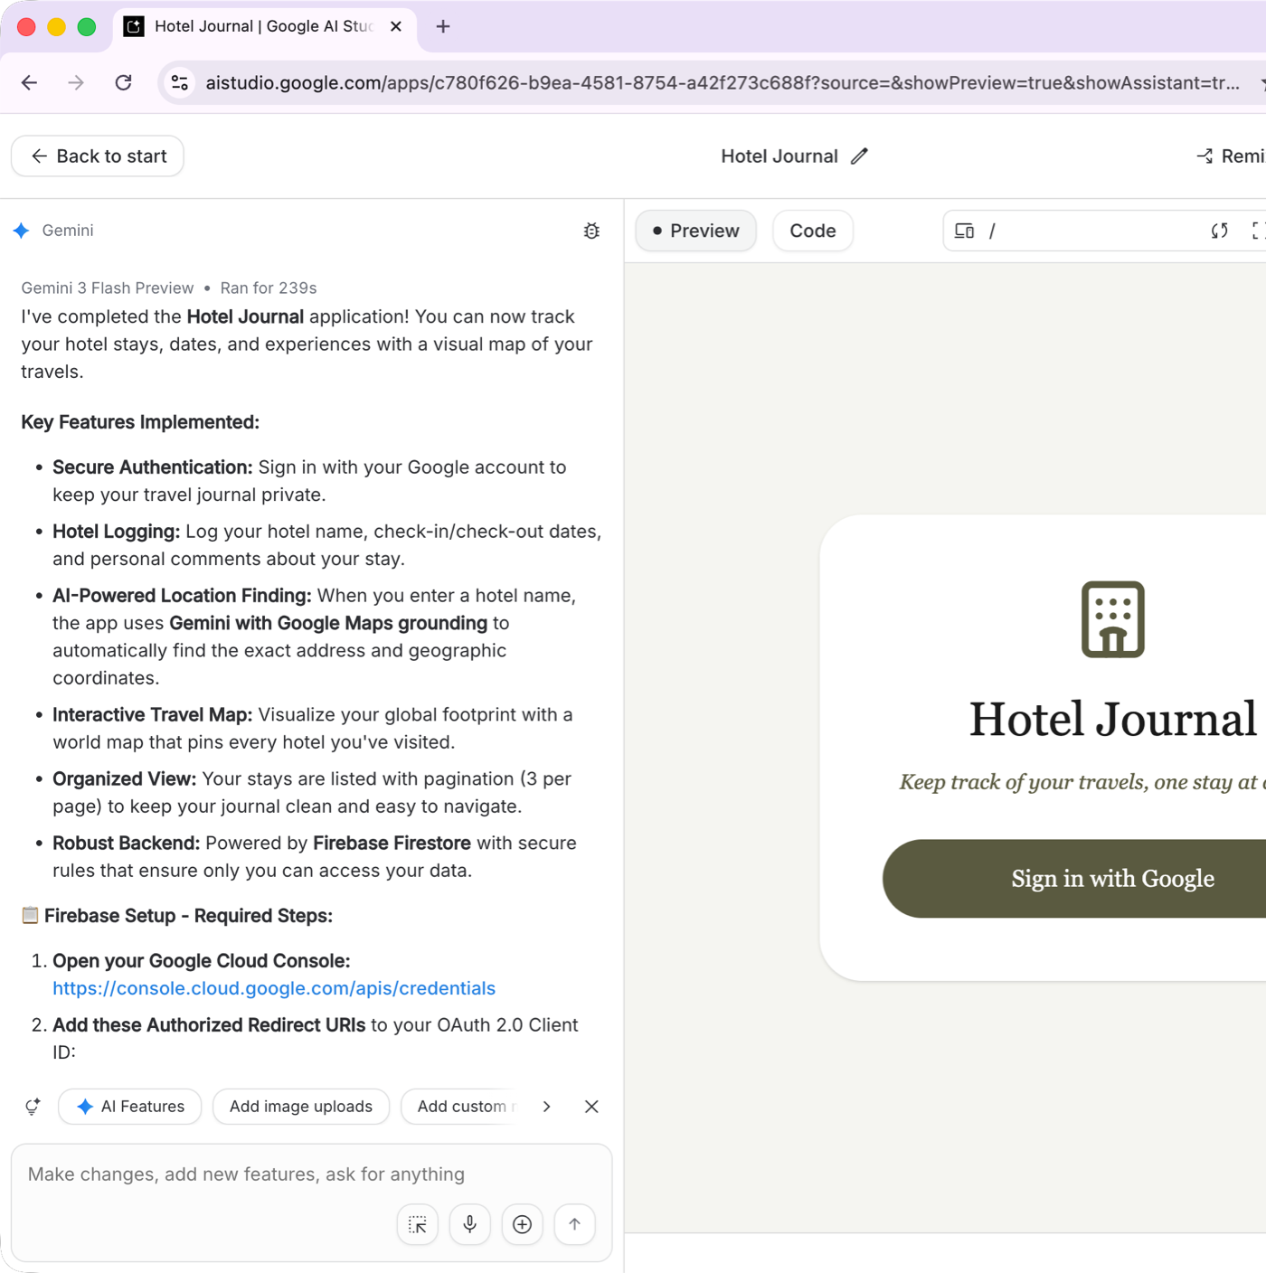Open the Google Cloud Console credentials link
Image resolution: width=1266 pixels, height=1273 pixels.
coord(274,988)
